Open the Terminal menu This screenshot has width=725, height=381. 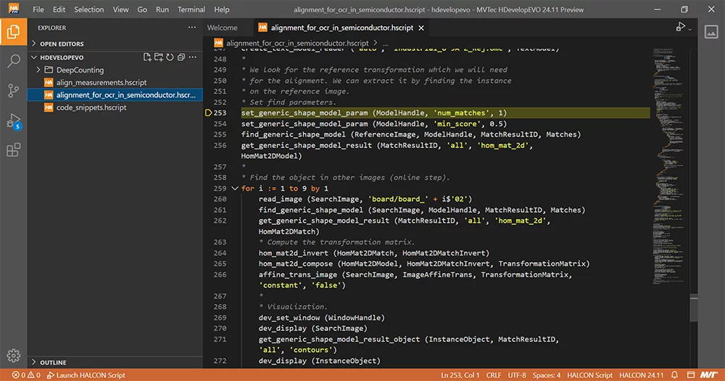click(191, 9)
